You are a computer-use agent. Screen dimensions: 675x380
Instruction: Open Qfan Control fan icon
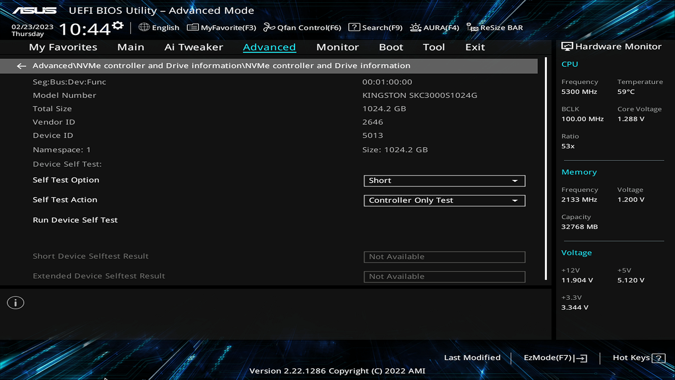point(269,27)
